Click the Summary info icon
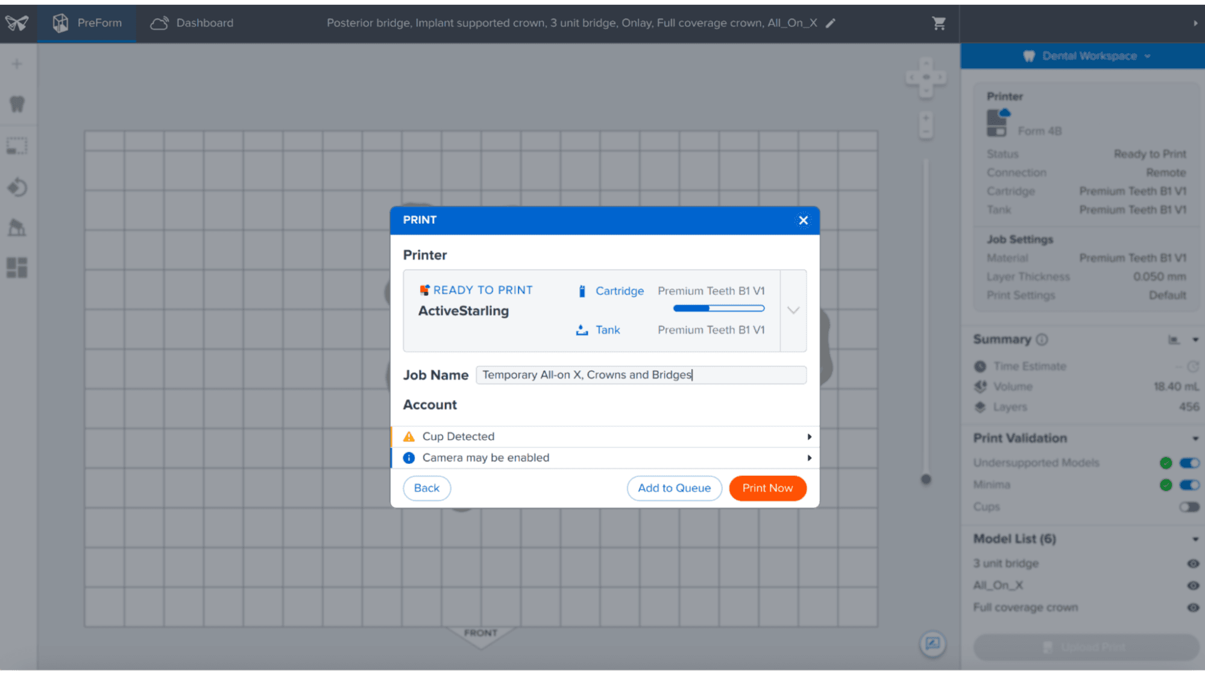The width and height of the screenshot is (1205, 673). point(1042,340)
